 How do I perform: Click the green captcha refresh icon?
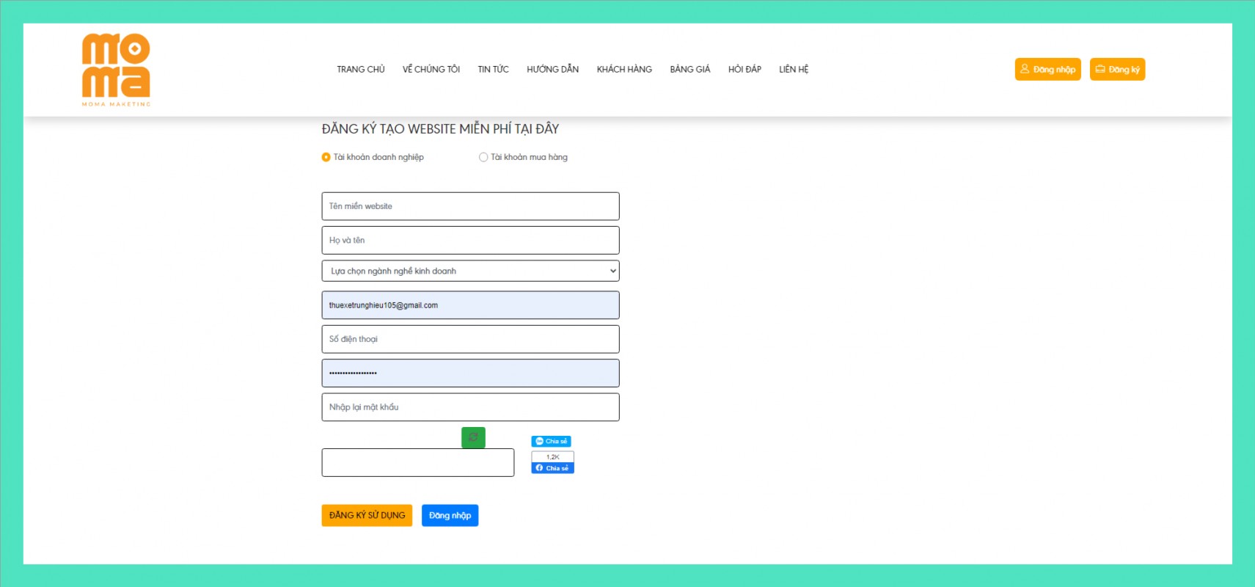click(473, 437)
